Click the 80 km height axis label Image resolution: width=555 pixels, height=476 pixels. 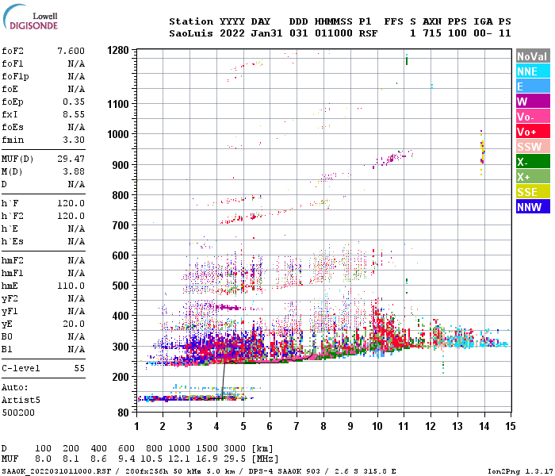point(123,413)
